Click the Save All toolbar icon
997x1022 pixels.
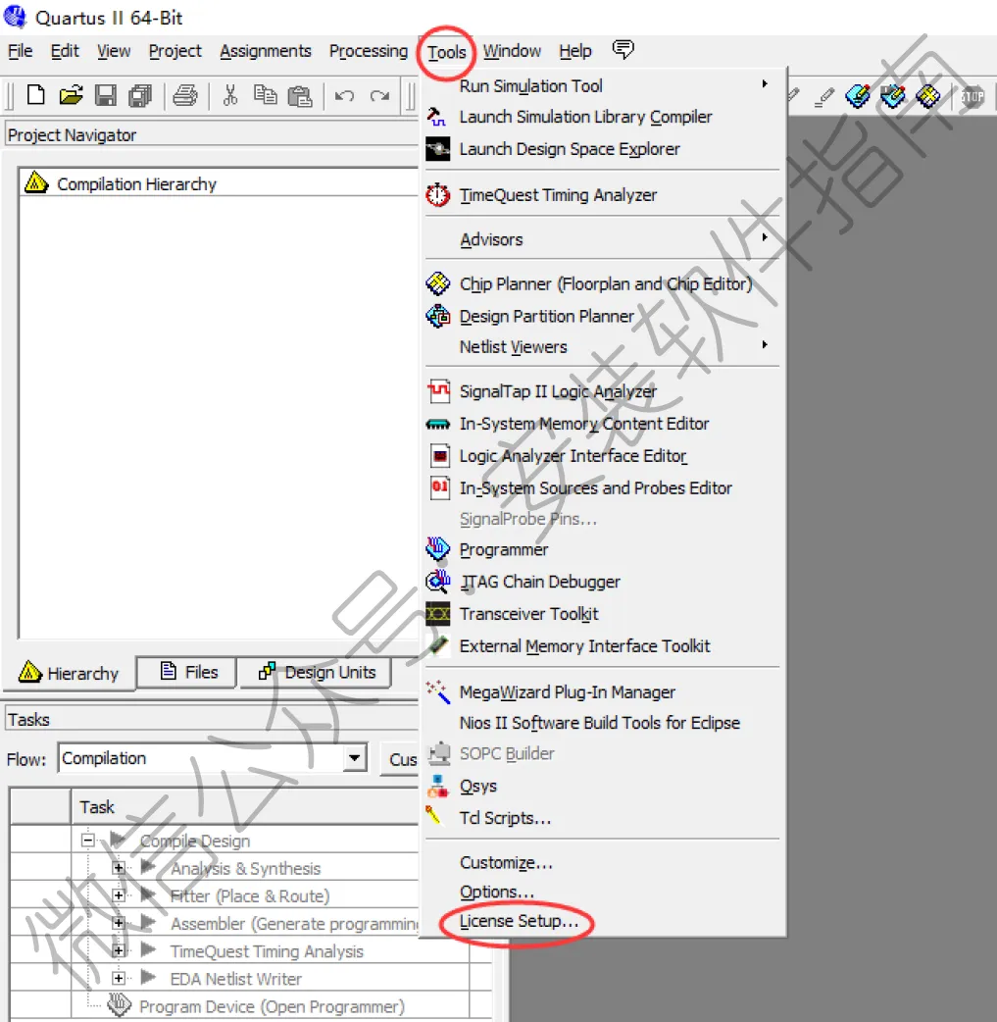(x=140, y=96)
